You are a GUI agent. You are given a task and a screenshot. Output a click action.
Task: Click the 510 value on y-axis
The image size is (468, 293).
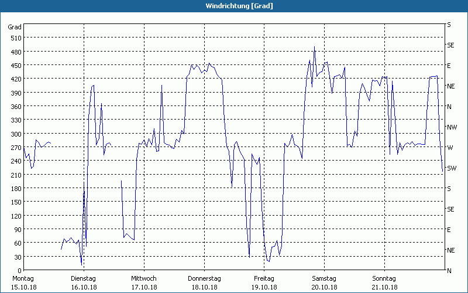click(x=15, y=38)
